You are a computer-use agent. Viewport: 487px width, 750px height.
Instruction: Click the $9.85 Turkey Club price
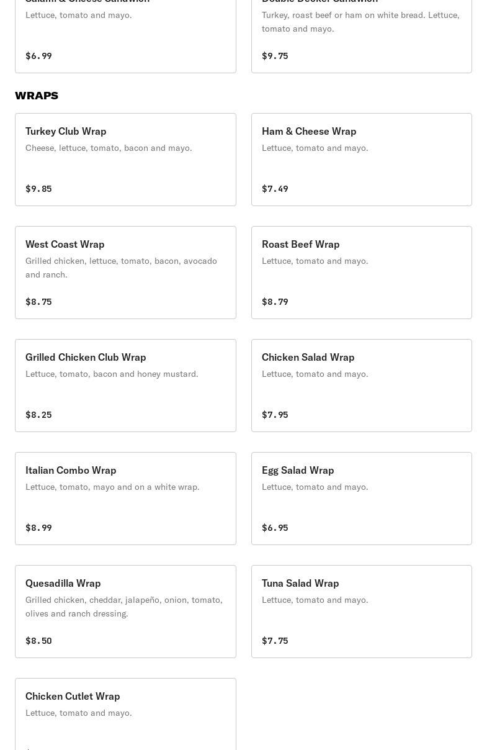38,189
